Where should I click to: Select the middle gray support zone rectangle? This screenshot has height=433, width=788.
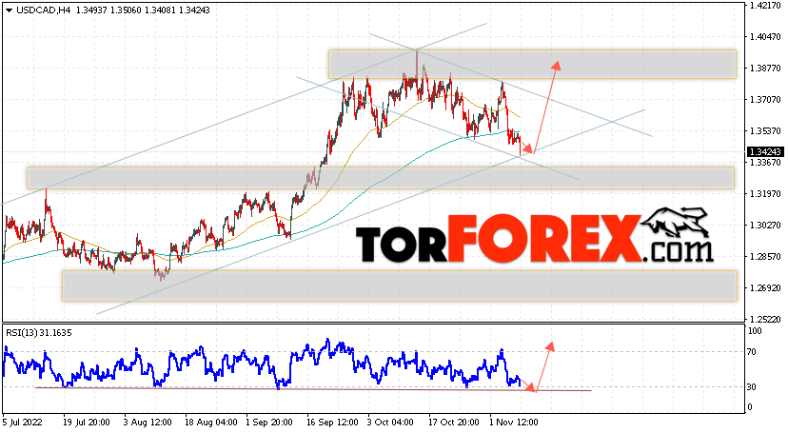pos(381,178)
